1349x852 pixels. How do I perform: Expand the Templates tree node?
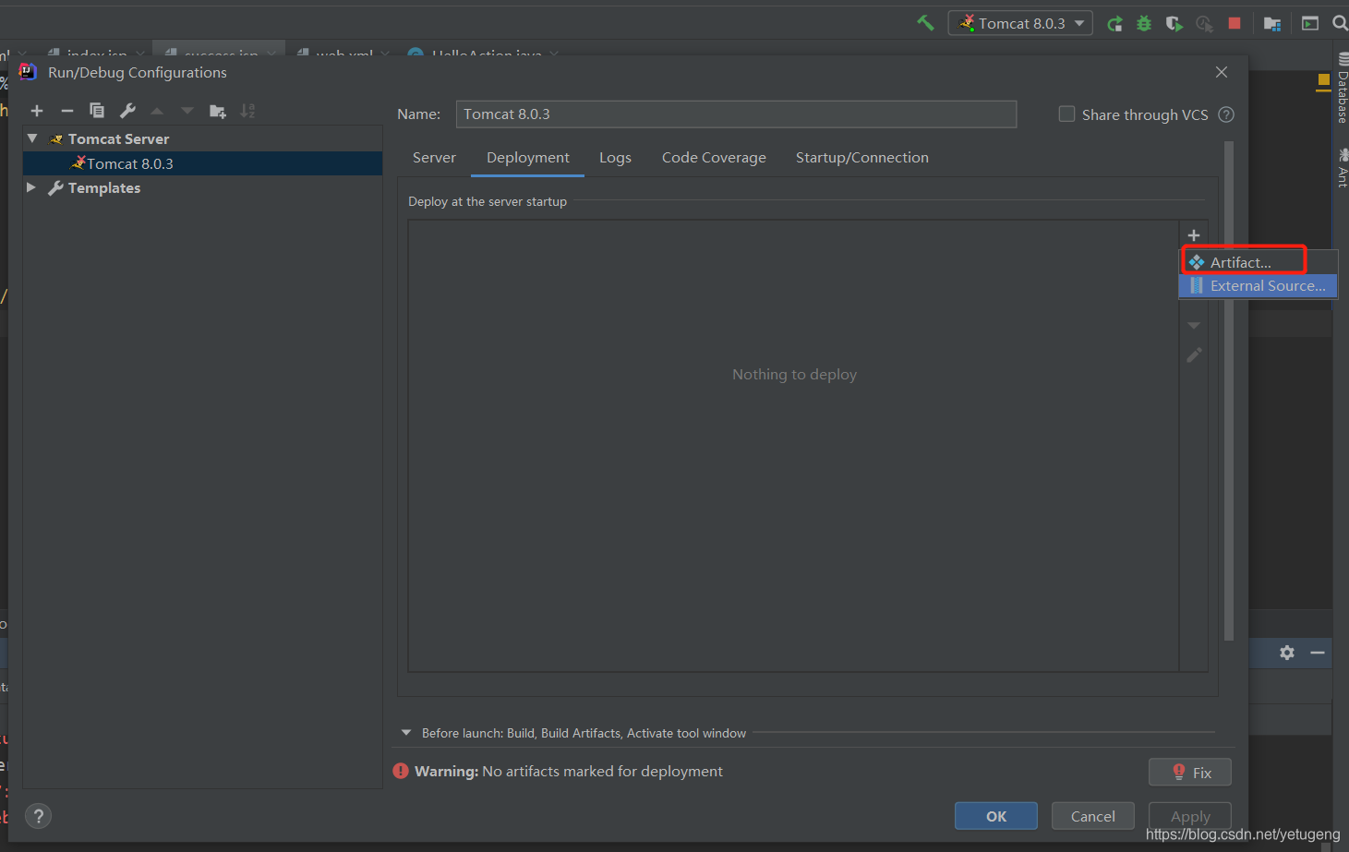click(x=31, y=187)
